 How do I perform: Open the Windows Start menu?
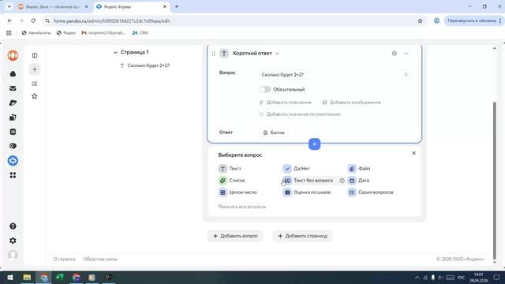10,277
